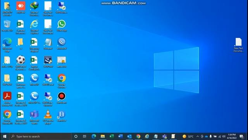Switch to Outlook in the taskbar

129,136
